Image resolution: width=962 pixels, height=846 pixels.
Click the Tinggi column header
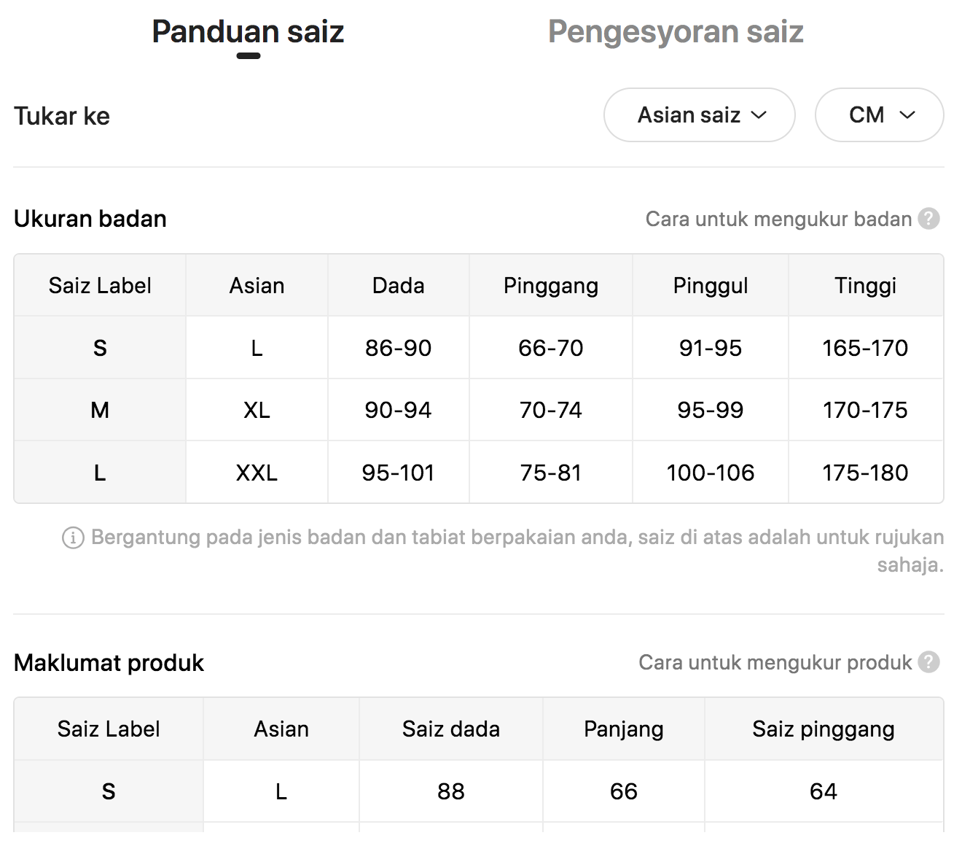(865, 285)
